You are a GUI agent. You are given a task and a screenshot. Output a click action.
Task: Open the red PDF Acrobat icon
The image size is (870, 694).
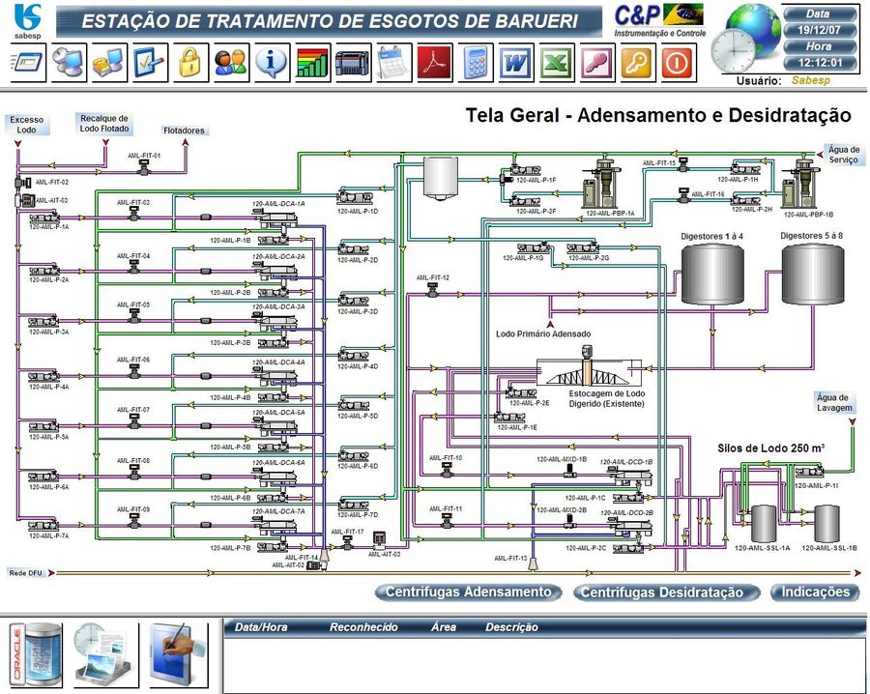[434, 63]
